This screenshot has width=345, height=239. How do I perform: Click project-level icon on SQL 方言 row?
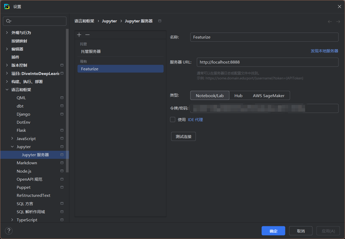click(62, 203)
